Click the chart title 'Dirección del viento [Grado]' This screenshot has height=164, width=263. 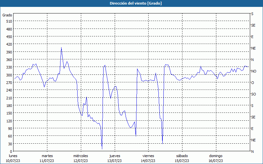pyautogui.click(x=136, y=3)
